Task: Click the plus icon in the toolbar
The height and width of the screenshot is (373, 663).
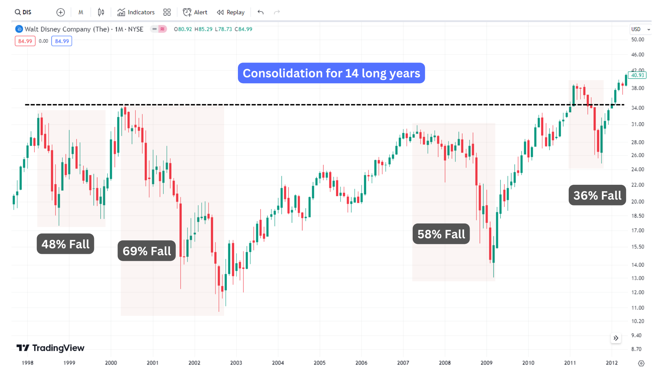Action: click(x=60, y=12)
